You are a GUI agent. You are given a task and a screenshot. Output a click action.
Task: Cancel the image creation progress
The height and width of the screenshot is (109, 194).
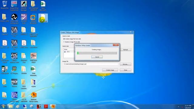pos(97,57)
